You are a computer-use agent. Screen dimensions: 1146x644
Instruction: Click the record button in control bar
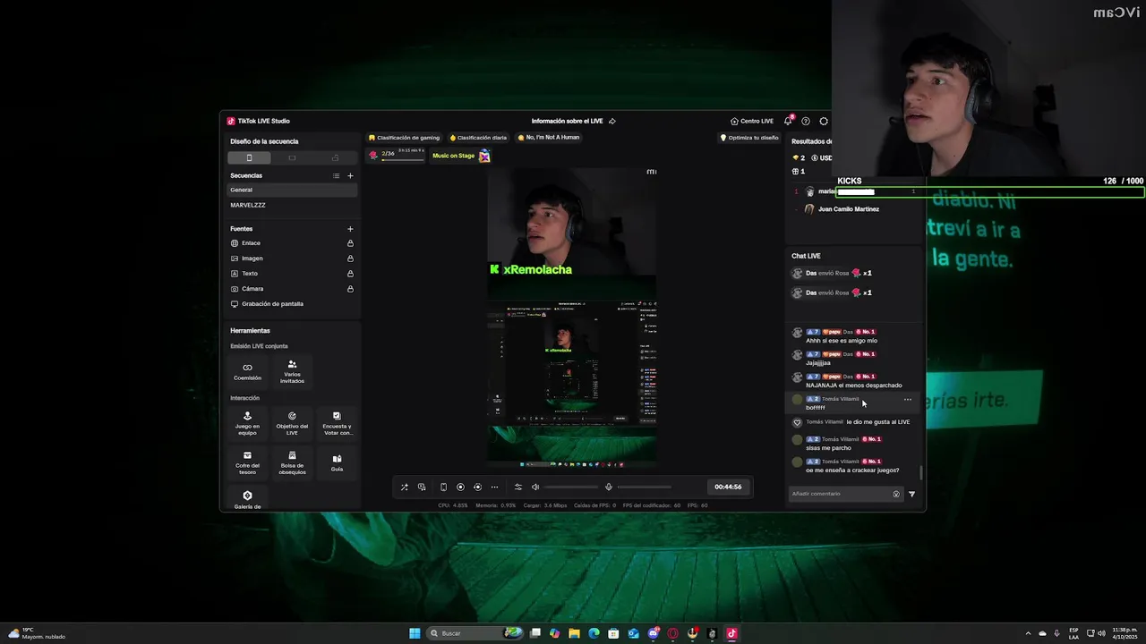460,487
